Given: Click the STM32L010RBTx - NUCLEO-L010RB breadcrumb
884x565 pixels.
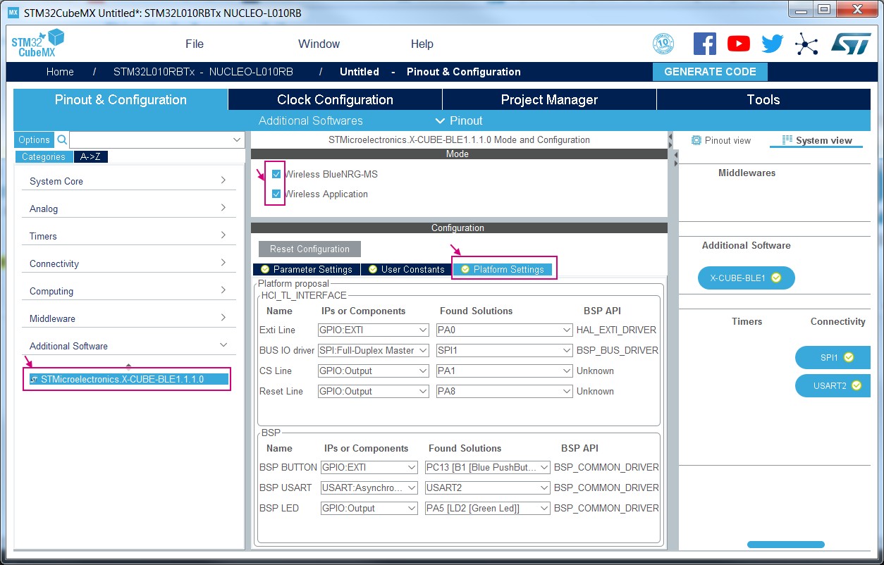Looking at the screenshot, I should [203, 72].
